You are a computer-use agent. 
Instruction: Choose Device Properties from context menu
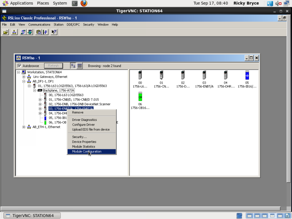91,142
